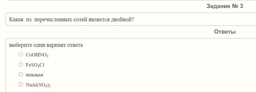Click the NaAl(SO4)2 formula label
256x92 pixels.
(38, 85)
